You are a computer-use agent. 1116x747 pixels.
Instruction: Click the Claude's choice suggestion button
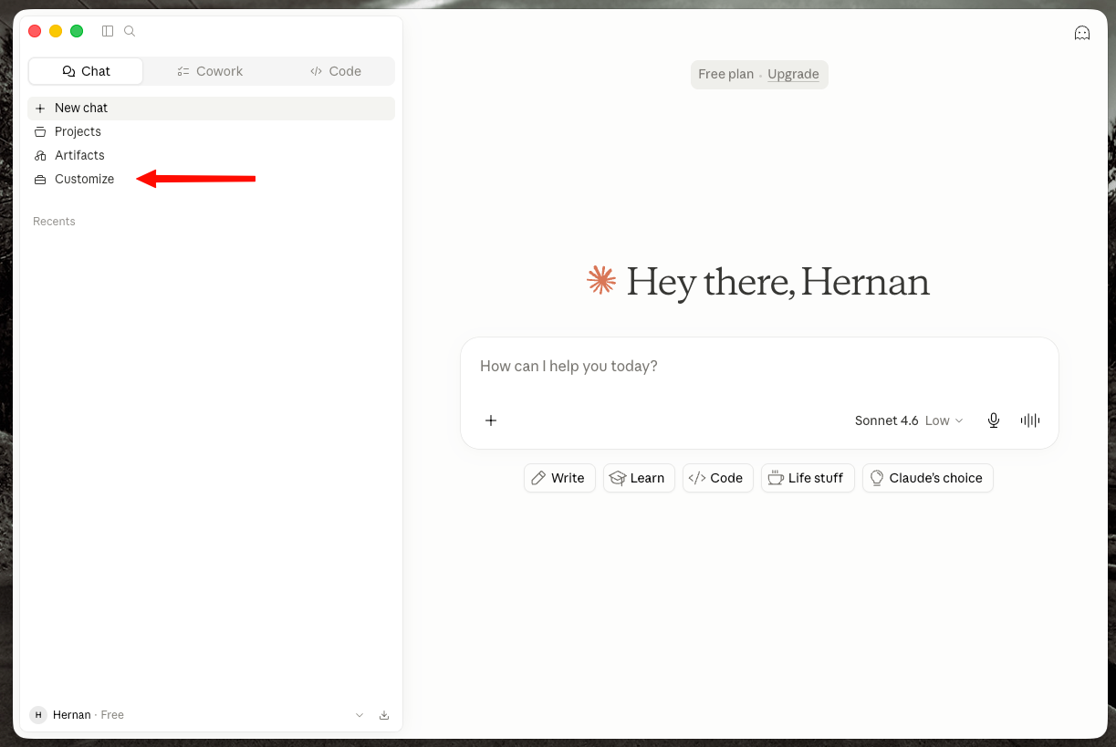(x=927, y=478)
